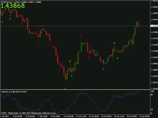Image resolution: width=158 pixels, height=118 pixels.
Task: Click the 1.42160 price axis label
Action: point(154,45)
